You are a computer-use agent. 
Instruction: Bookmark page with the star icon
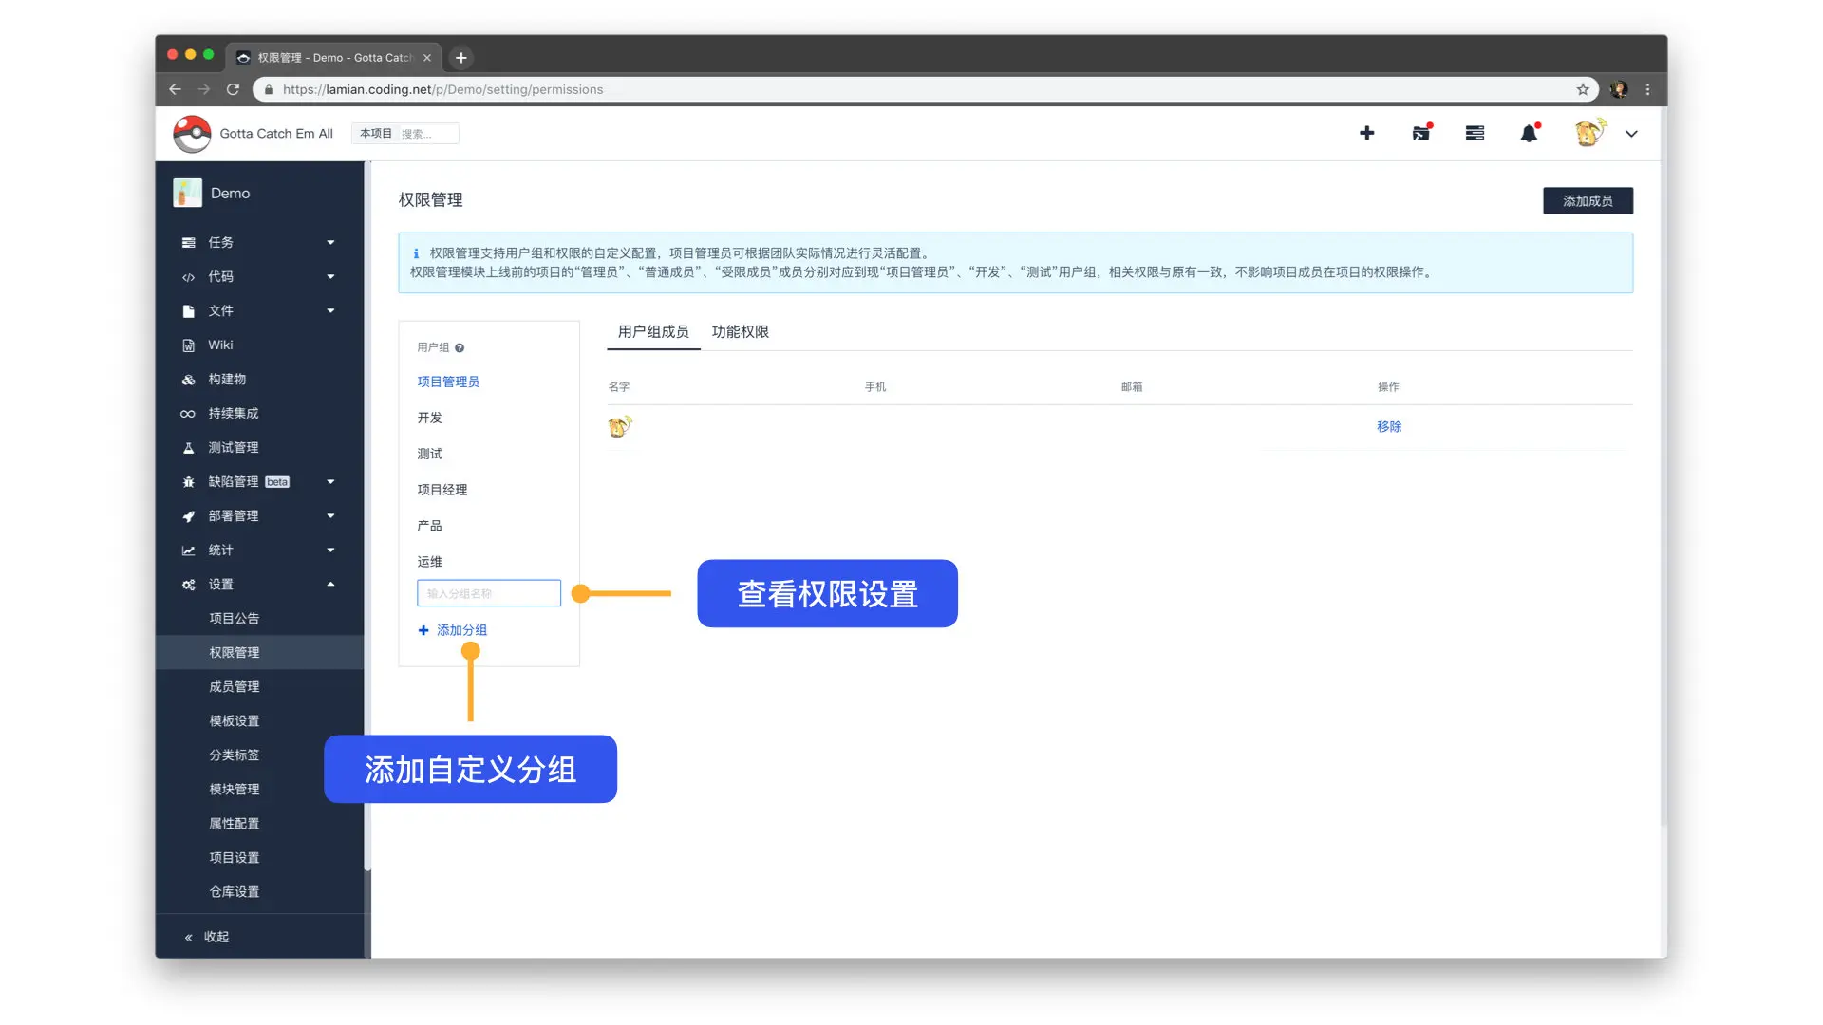(1583, 89)
